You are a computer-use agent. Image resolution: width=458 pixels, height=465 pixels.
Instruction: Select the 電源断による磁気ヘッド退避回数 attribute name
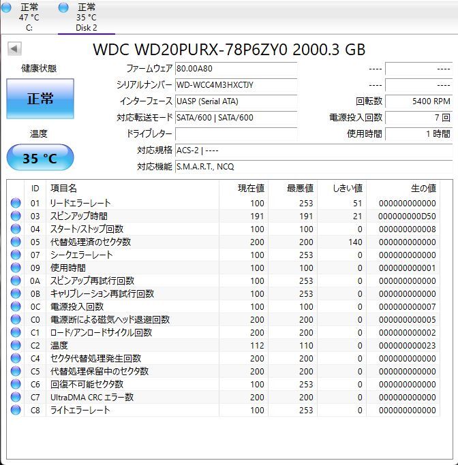coord(110,319)
